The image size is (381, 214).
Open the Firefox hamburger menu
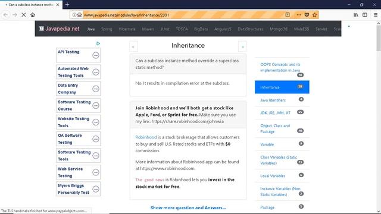(x=376, y=15)
